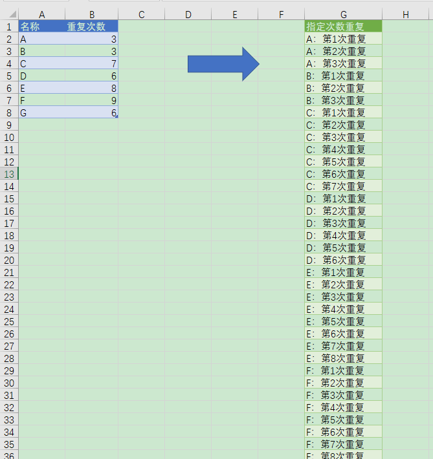Select cell B2 with value 3

[92, 39]
